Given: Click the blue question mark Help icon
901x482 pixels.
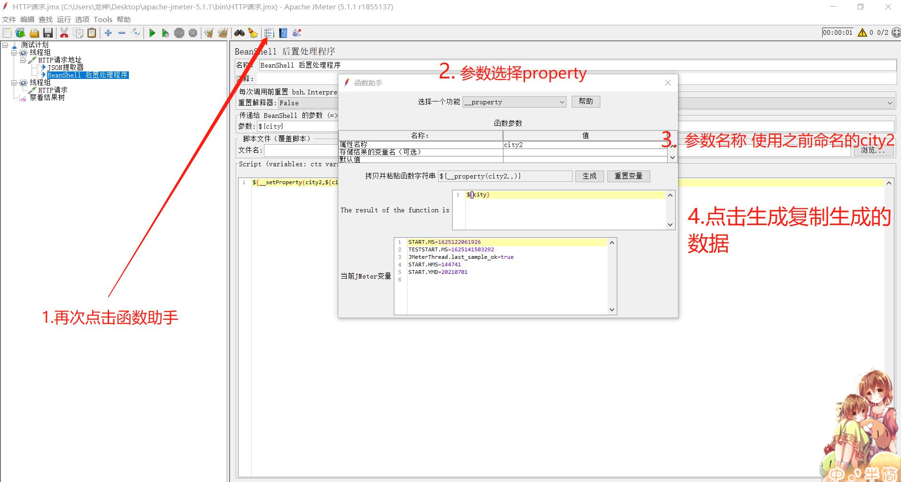Looking at the screenshot, I should click(x=283, y=33).
